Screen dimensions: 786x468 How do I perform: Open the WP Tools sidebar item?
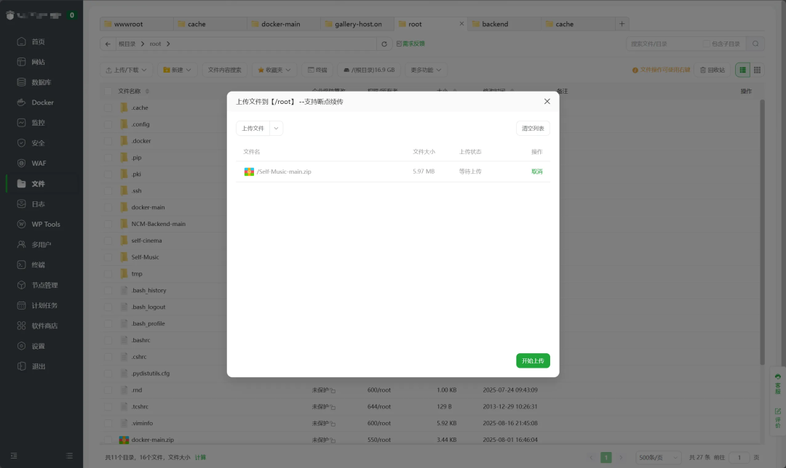(46, 225)
